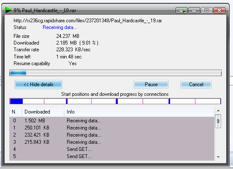Click the connections list scrollbar thumb

[218, 121]
